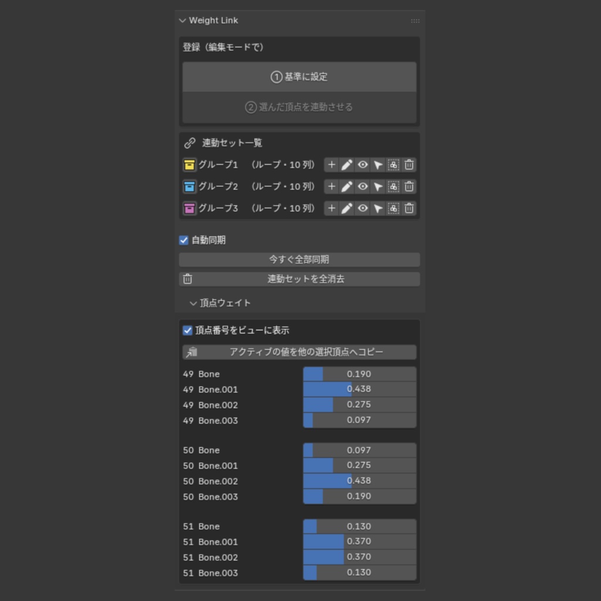Click the plus icon for グループ2
The height and width of the screenshot is (601, 601).
coord(332,187)
